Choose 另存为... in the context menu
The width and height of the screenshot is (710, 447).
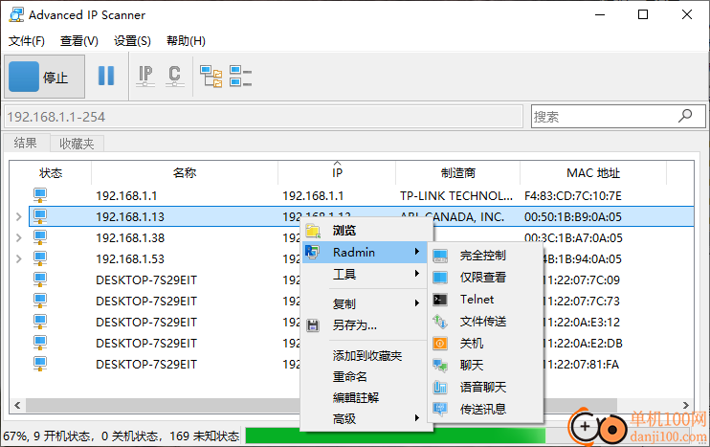364,325
